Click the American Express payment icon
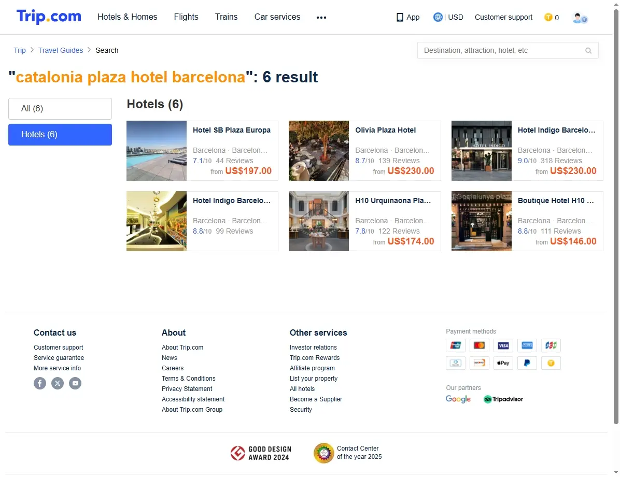This screenshot has width=620, height=477. click(x=527, y=345)
